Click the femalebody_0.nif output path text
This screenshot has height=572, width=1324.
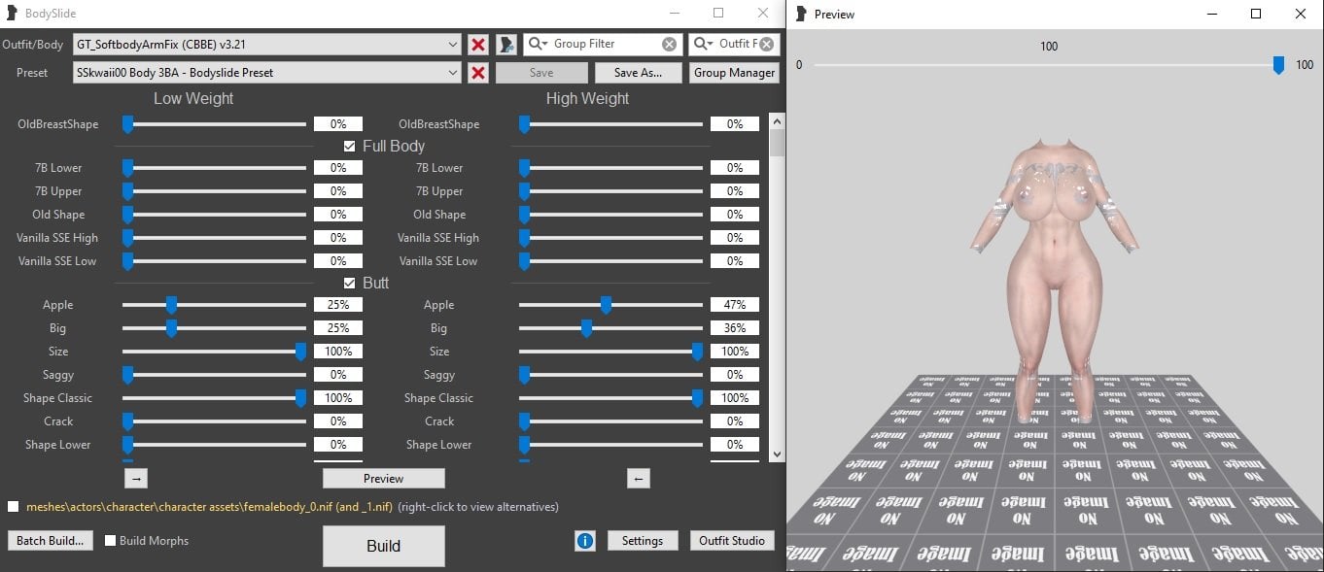[209, 507]
